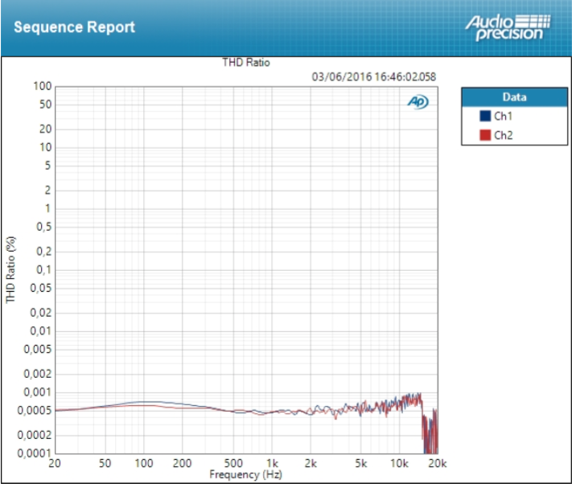Viewport: 572px width, 484px height.
Task: Click the Frequency (Hz) axis label
Action: click(246, 474)
